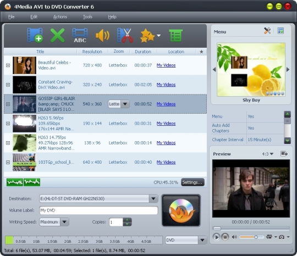Open My Videos link for Constant Craving
This screenshot has width=297, height=256.
tap(166, 85)
